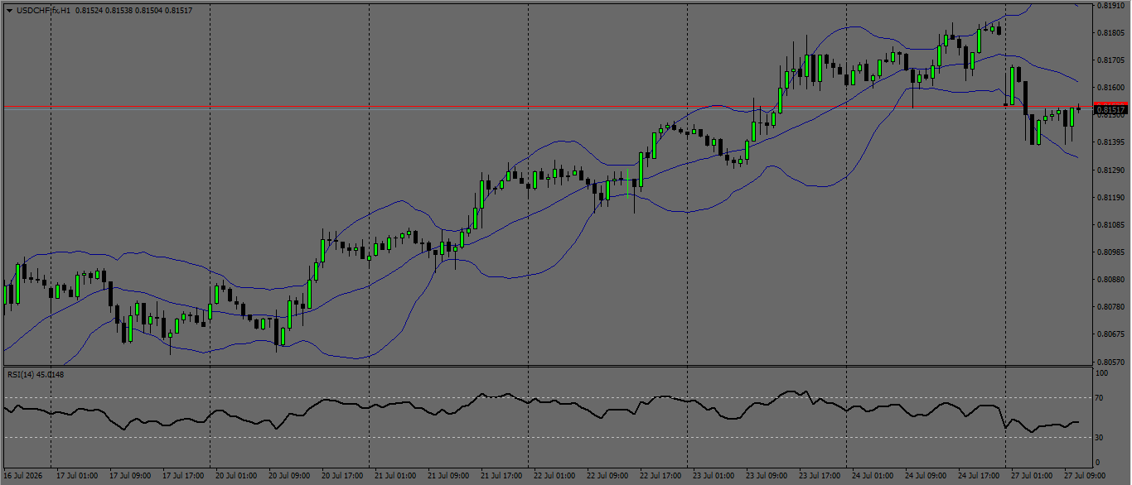Click the RSI(14) indicator label
This screenshot has height=485, width=1132.
[x=36, y=375]
